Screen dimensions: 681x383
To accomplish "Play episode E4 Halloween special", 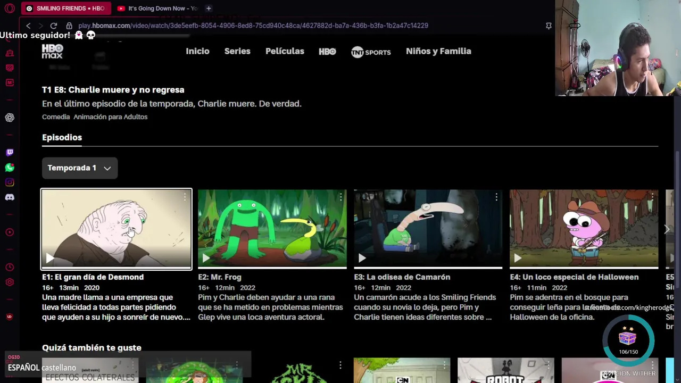I will [518, 258].
